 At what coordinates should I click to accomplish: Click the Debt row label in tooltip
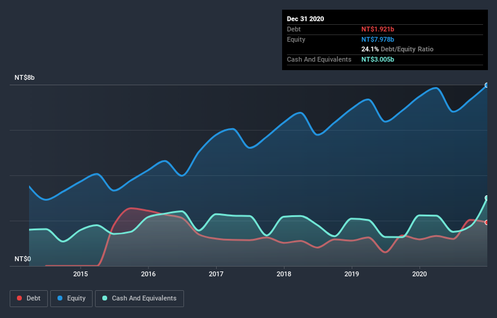[x=294, y=29]
